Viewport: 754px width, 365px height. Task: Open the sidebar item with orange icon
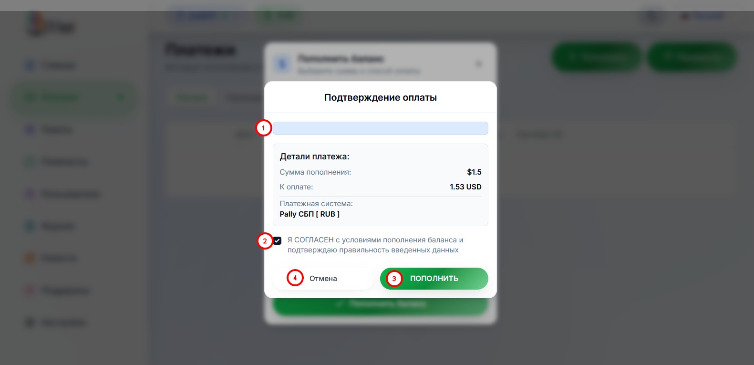coord(30,259)
